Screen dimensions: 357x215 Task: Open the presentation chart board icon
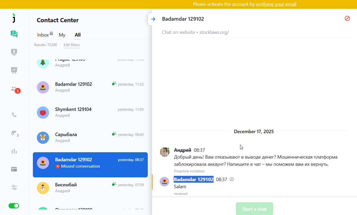pyautogui.click(x=14, y=70)
